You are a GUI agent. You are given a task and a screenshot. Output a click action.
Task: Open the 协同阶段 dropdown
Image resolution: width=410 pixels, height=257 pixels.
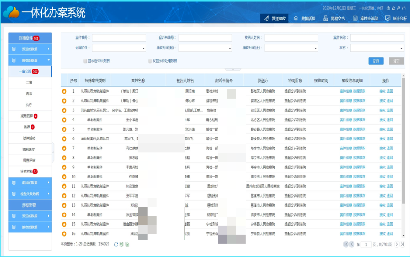tap(119, 48)
